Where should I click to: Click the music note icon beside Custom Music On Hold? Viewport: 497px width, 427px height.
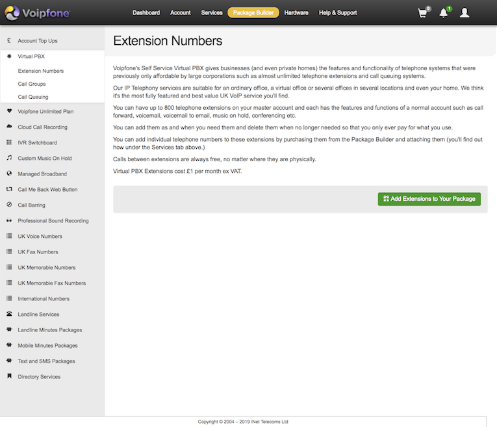(9, 157)
